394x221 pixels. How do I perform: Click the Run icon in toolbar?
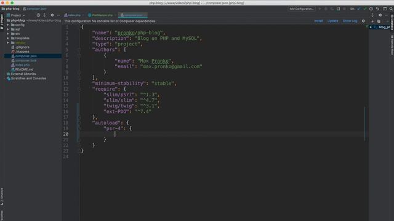320,9
